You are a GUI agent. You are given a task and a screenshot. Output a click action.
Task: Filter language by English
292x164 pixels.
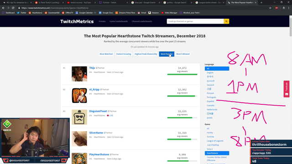(x=210, y=73)
